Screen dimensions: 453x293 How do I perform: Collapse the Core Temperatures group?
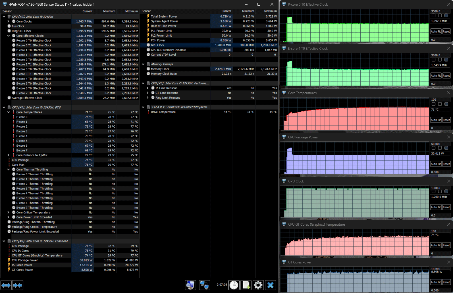[x=9, y=112]
